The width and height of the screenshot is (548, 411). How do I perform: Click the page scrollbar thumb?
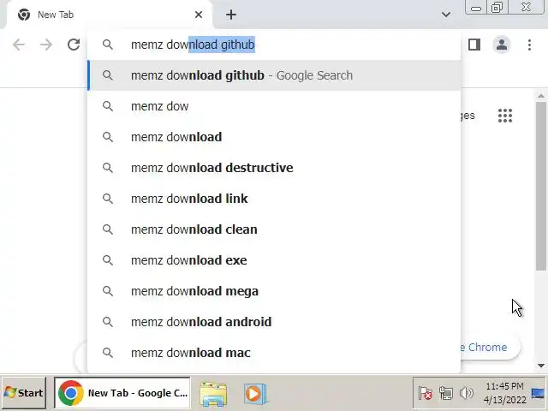[541, 186]
